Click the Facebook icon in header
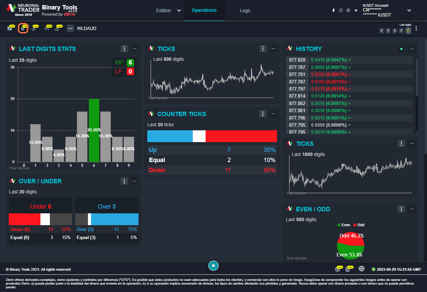The image size is (427, 292). coord(334,10)
